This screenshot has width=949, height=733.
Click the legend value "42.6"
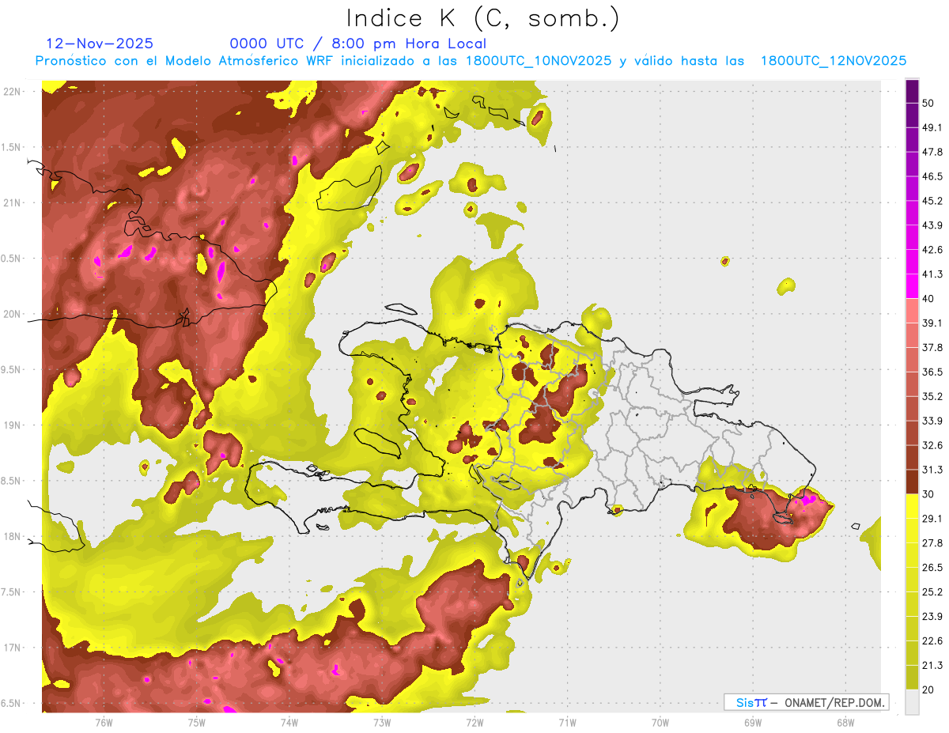[933, 250]
